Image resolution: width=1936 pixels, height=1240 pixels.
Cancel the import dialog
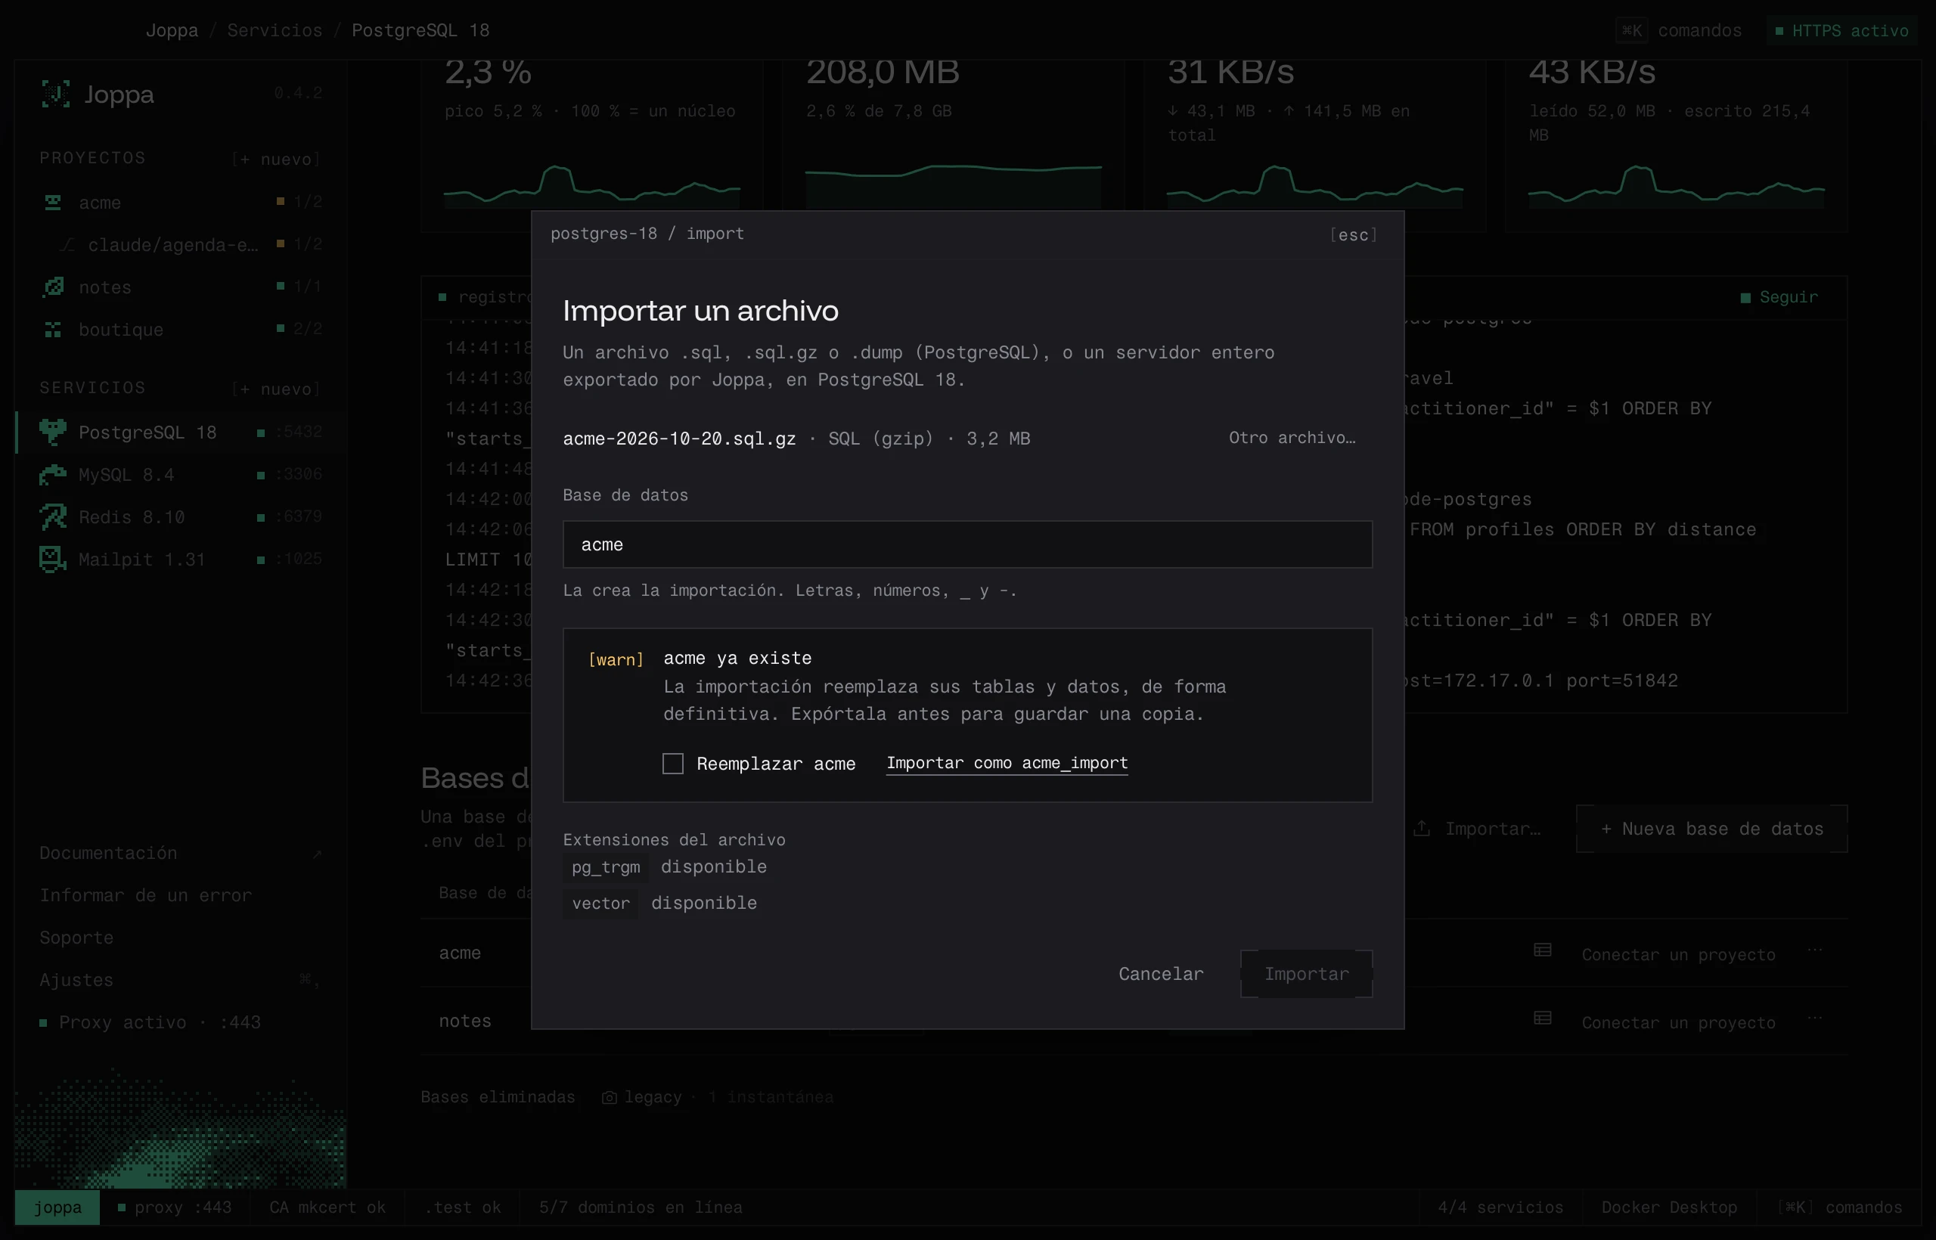click(1161, 974)
